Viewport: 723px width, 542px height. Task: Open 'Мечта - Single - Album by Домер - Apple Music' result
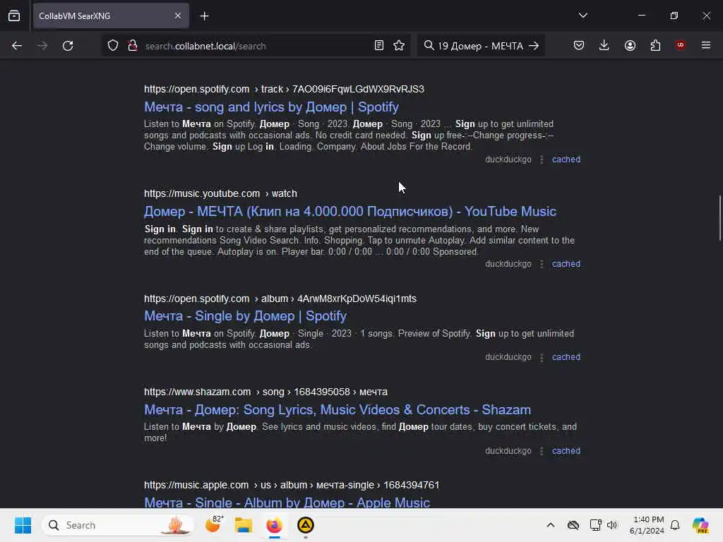click(x=287, y=502)
